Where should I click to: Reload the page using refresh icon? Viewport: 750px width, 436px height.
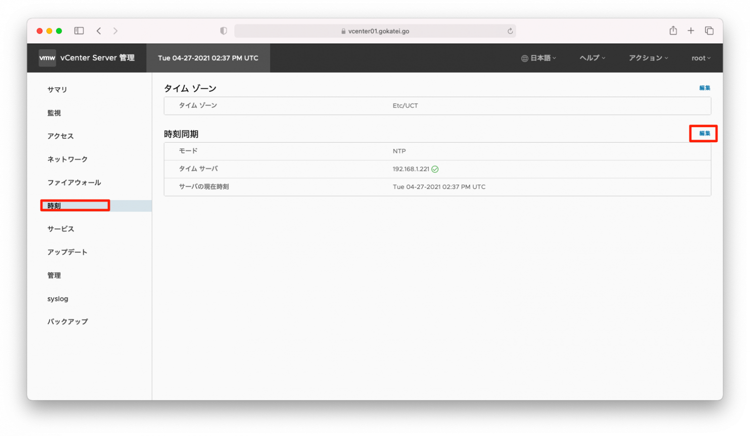coord(510,31)
